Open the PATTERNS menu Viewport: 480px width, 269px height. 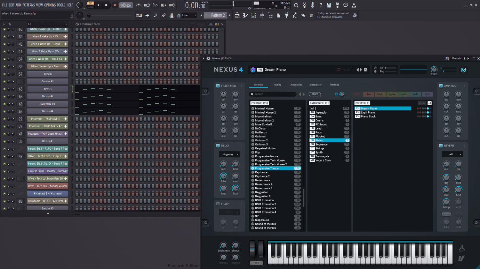(x=28, y=5)
